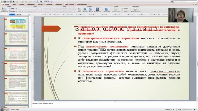Open the SmartArt ribbon tab
This screenshot has width=198, height=111.
tap(40, 4)
